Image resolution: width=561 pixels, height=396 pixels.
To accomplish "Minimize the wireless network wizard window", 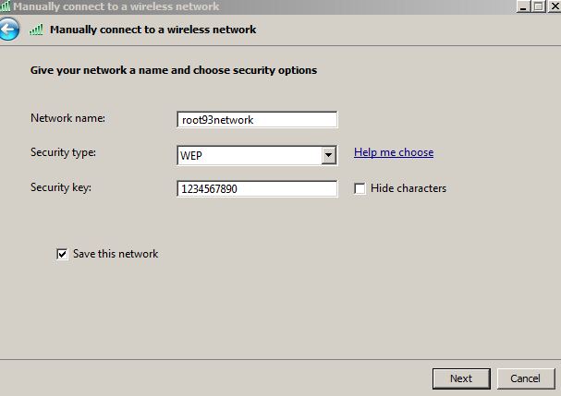I will [524, 6].
